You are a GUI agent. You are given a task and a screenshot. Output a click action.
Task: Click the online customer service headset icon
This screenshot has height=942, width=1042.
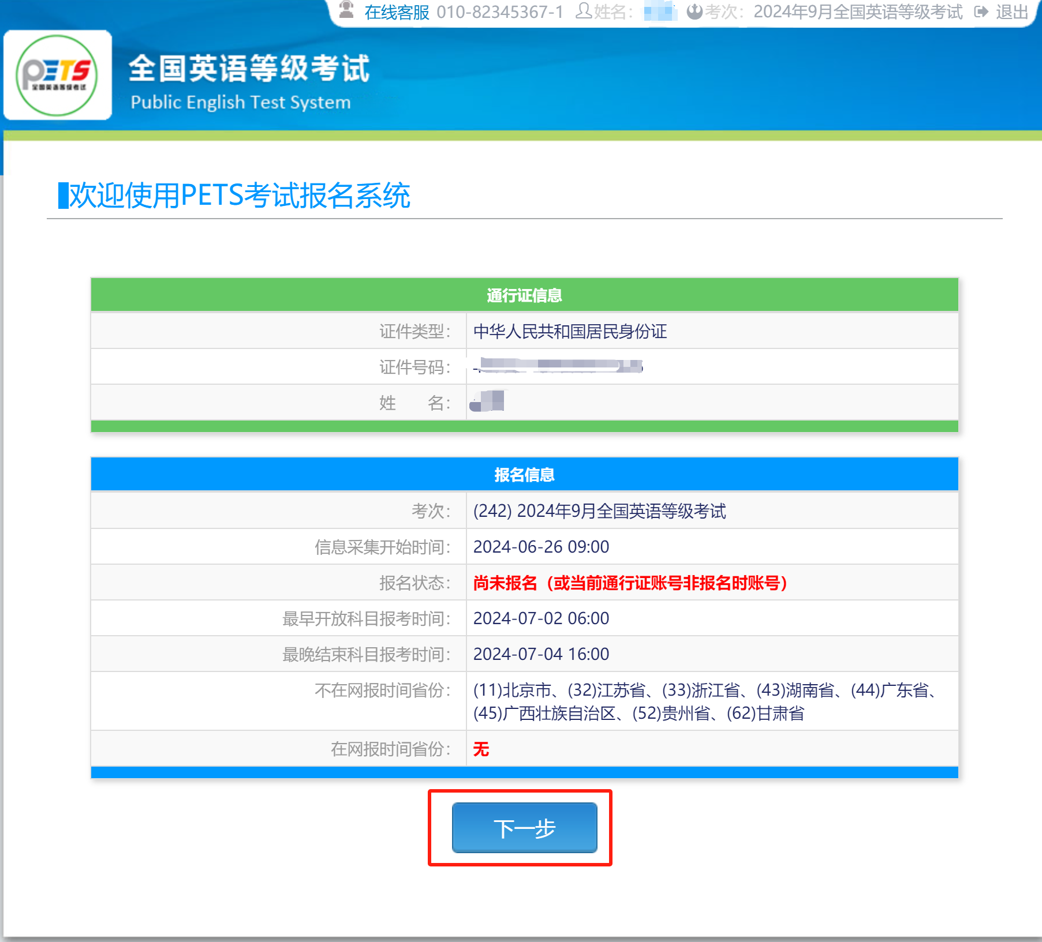(x=346, y=10)
